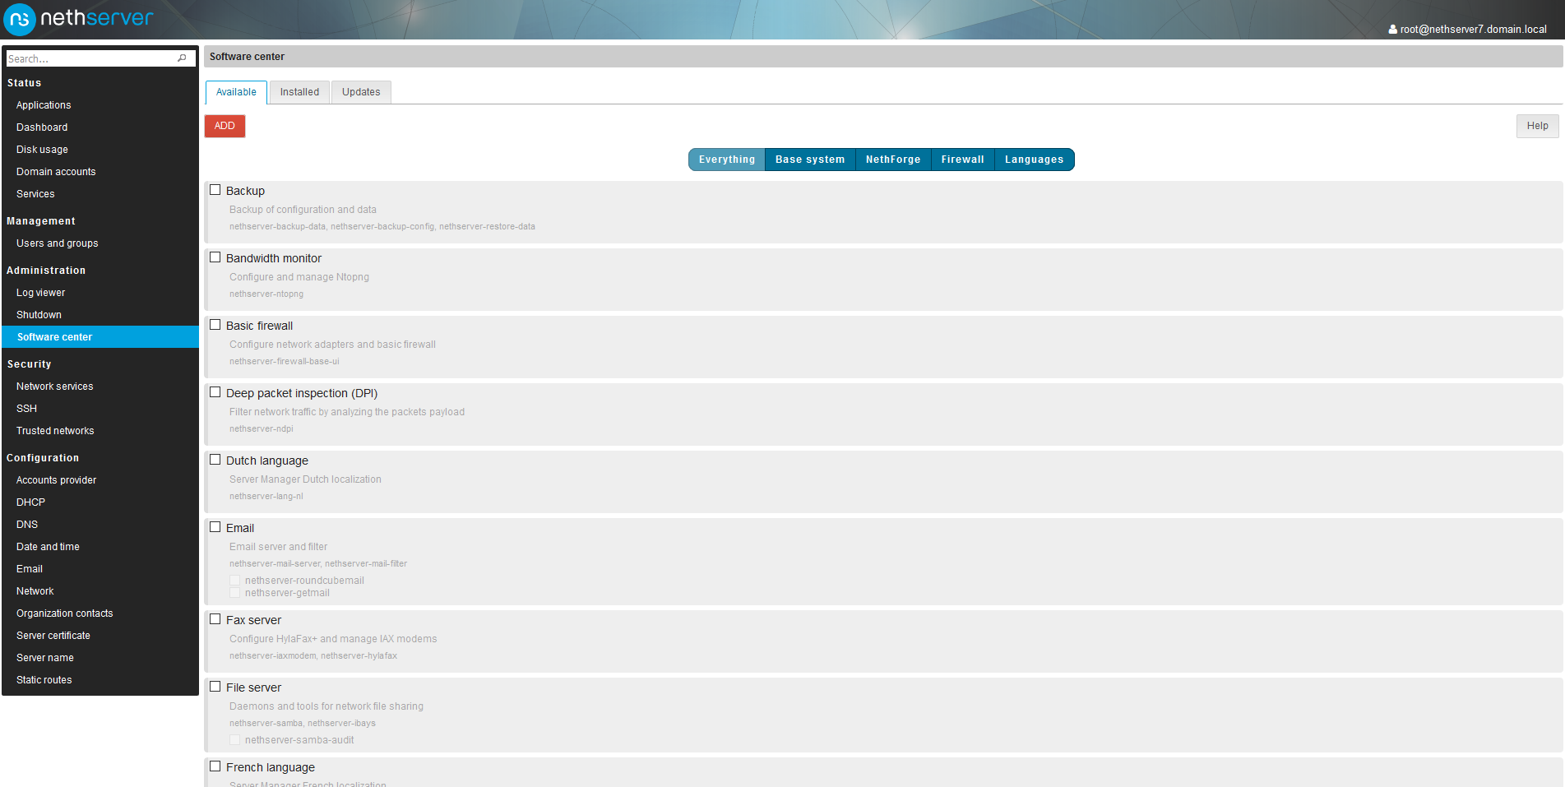Check the Email module checkbox

[215, 527]
